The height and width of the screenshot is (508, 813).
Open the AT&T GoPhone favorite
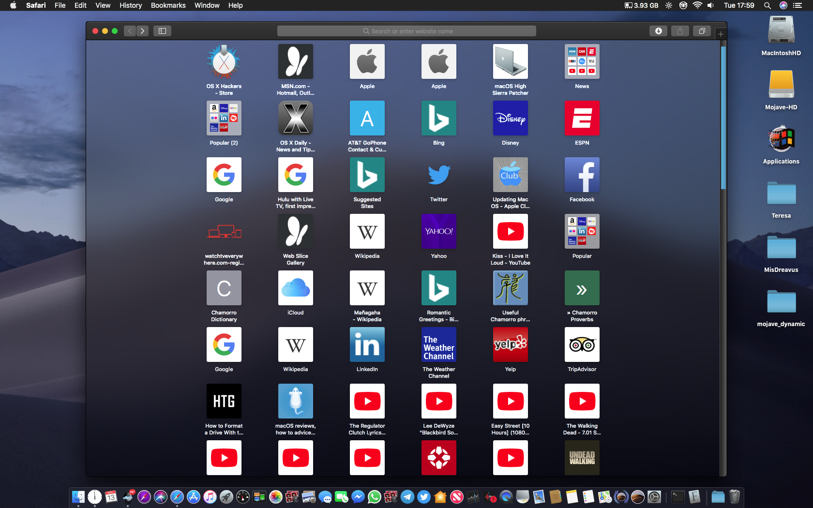[367, 118]
